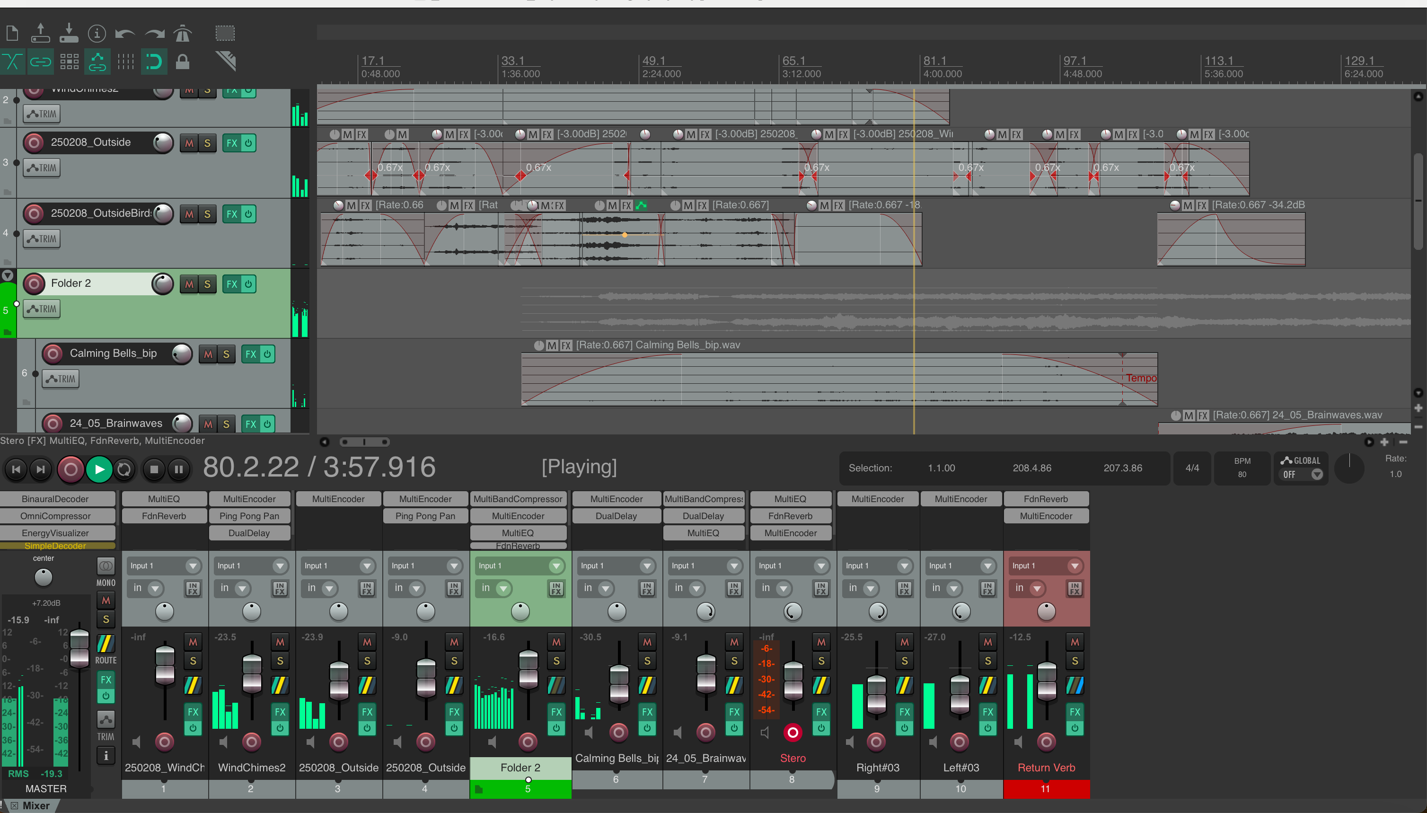The width and height of the screenshot is (1427, 813).
Task: Open FX button on Right#03 mixer strip
Action: click(x=905, y=712)
